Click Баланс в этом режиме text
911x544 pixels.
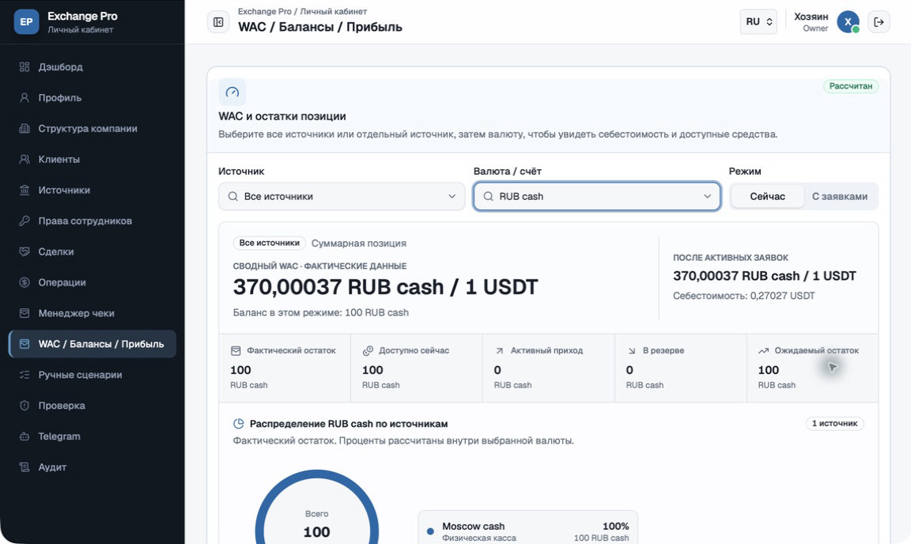[321, 312]
